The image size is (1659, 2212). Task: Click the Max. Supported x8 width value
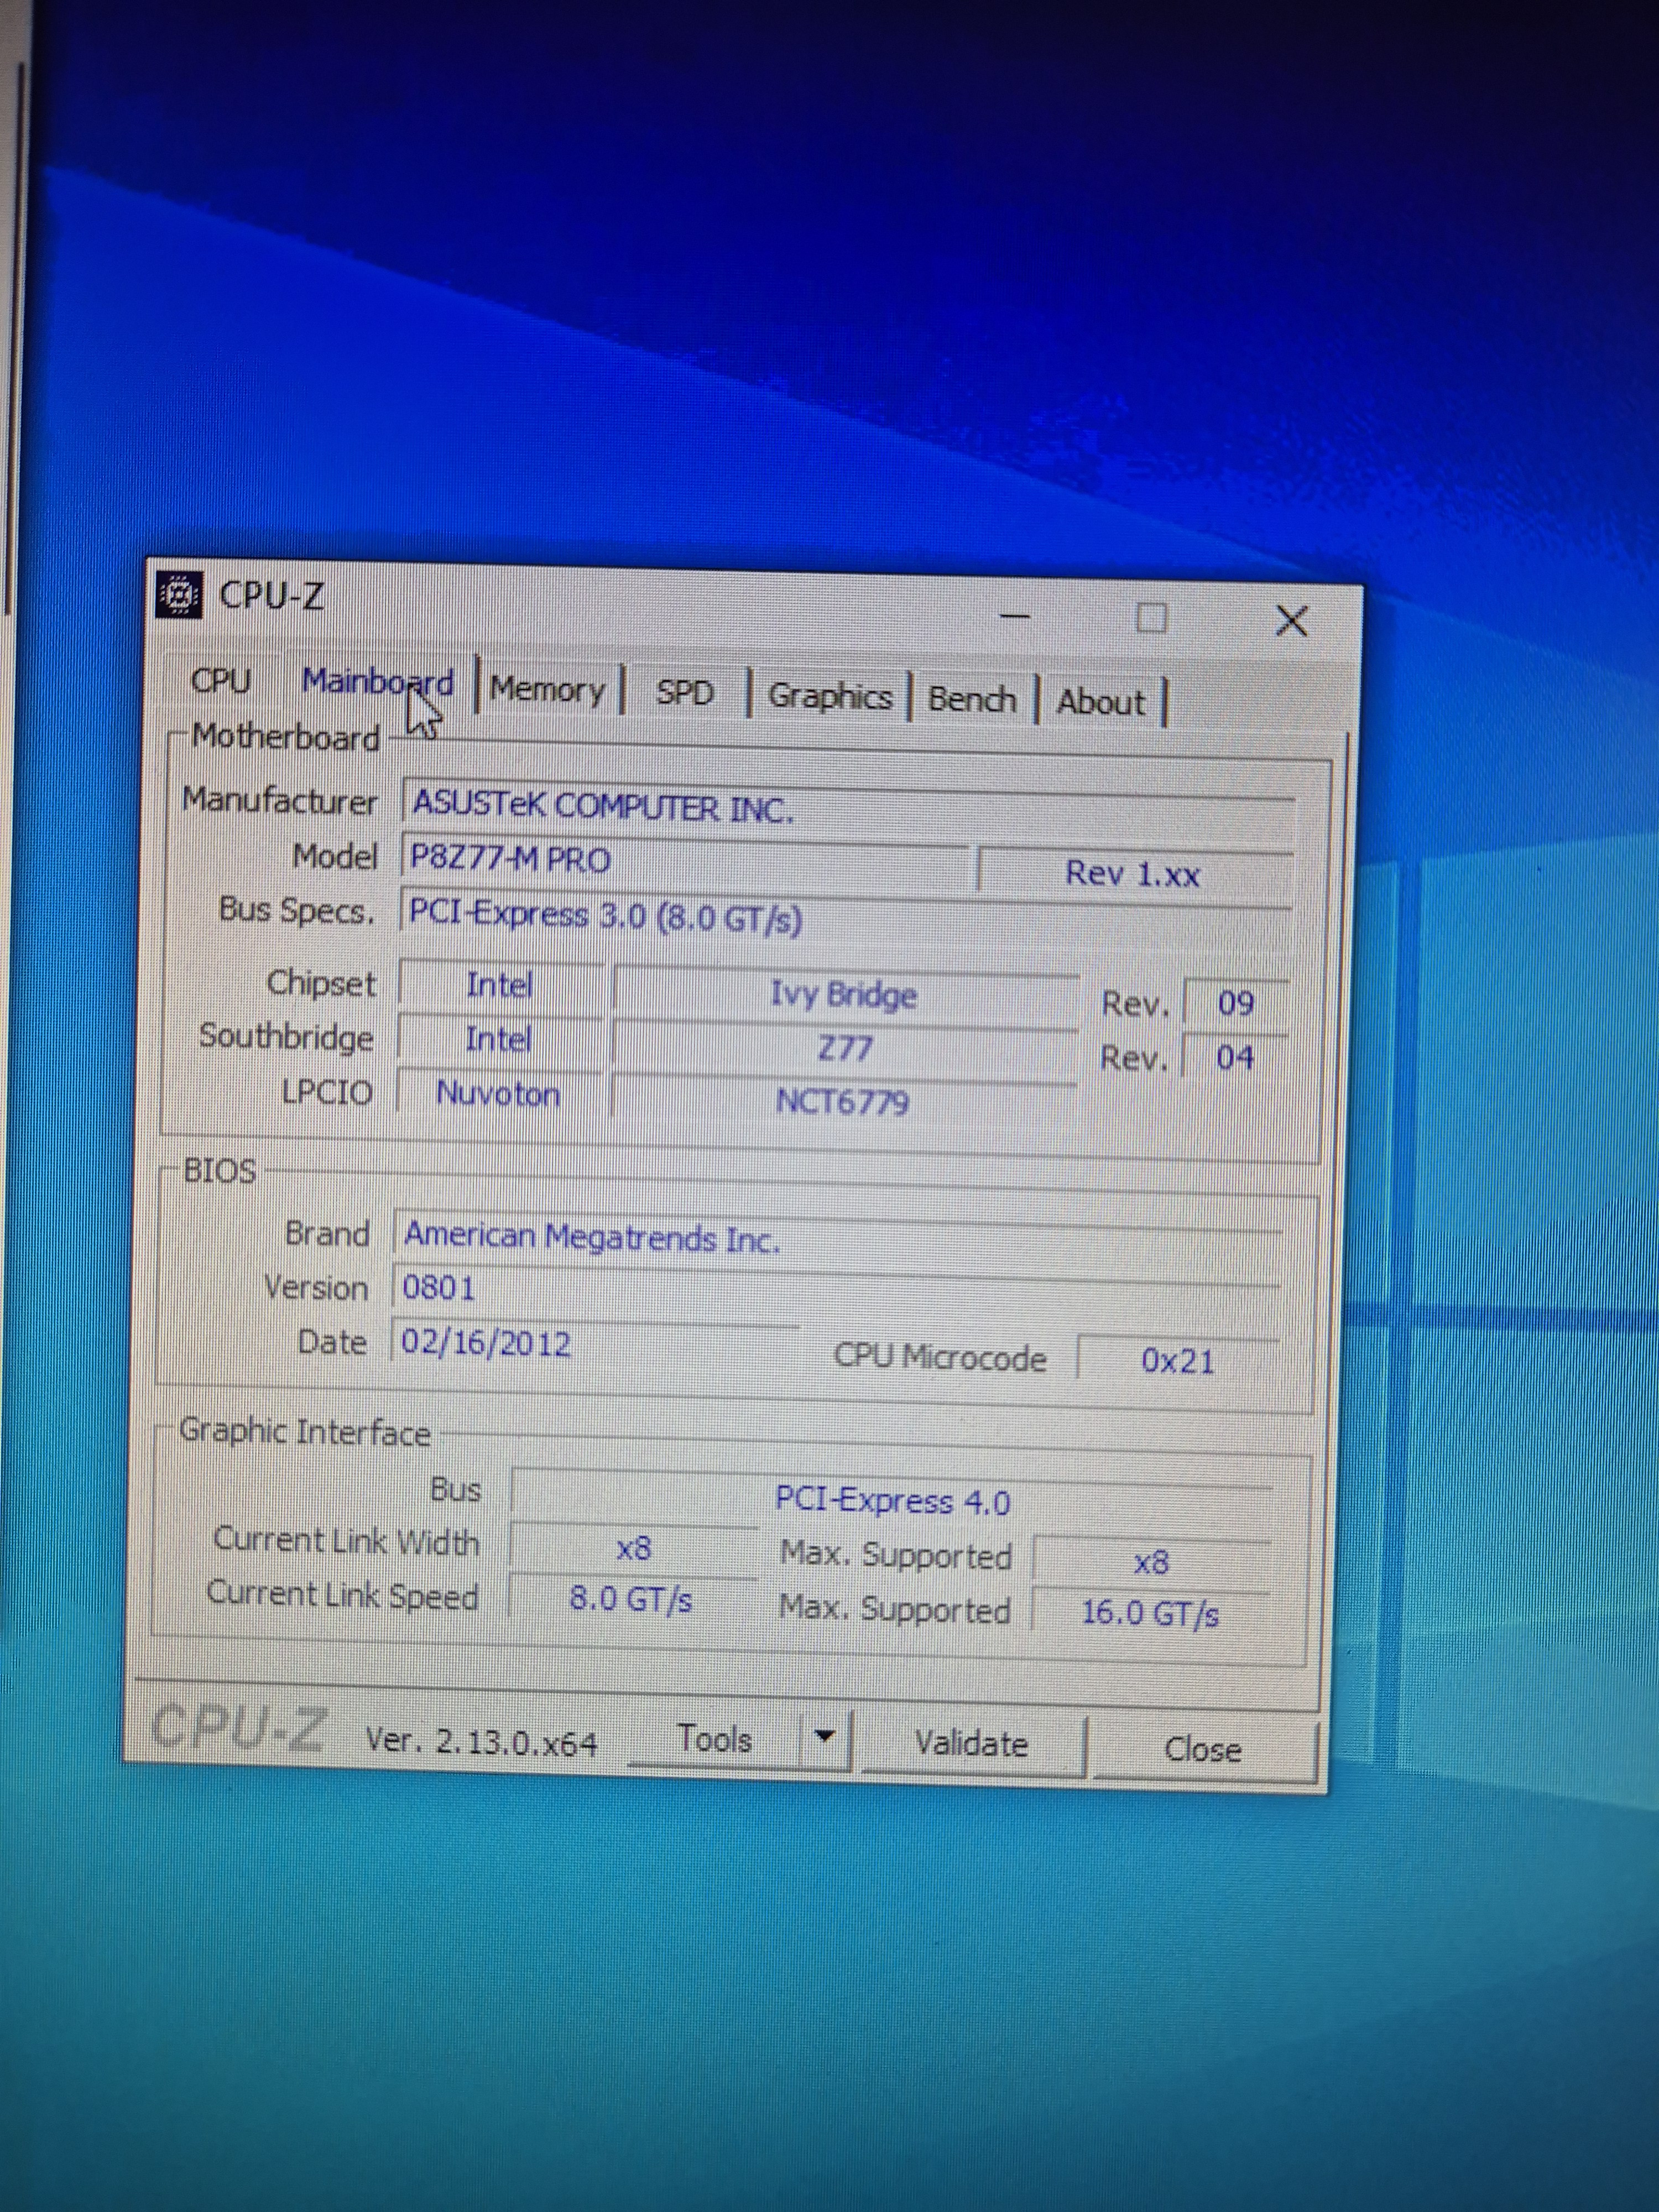tap(1151, 1562)
